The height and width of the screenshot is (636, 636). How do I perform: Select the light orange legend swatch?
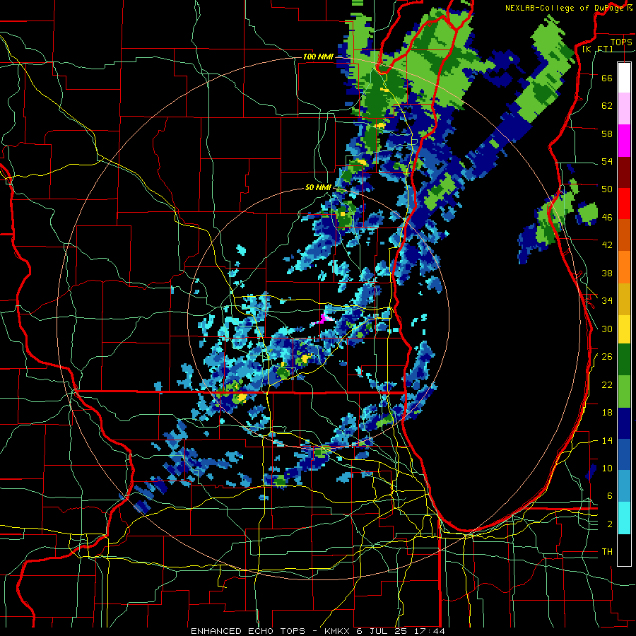pos(624,267)
